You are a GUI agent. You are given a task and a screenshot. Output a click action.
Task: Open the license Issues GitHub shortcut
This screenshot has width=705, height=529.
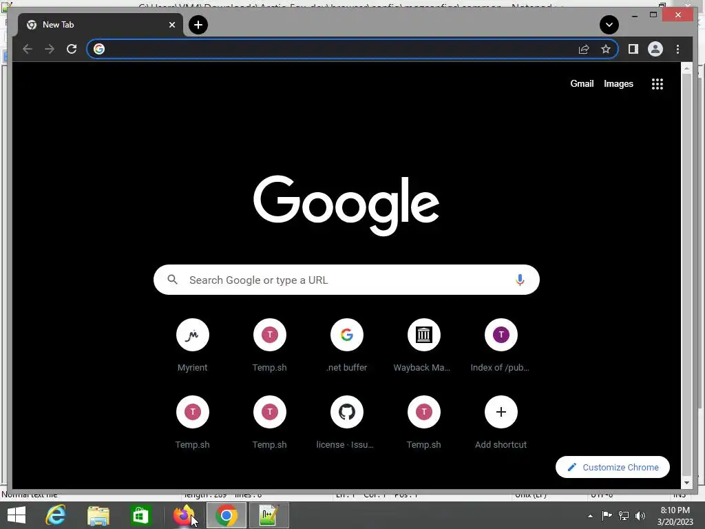347,423
